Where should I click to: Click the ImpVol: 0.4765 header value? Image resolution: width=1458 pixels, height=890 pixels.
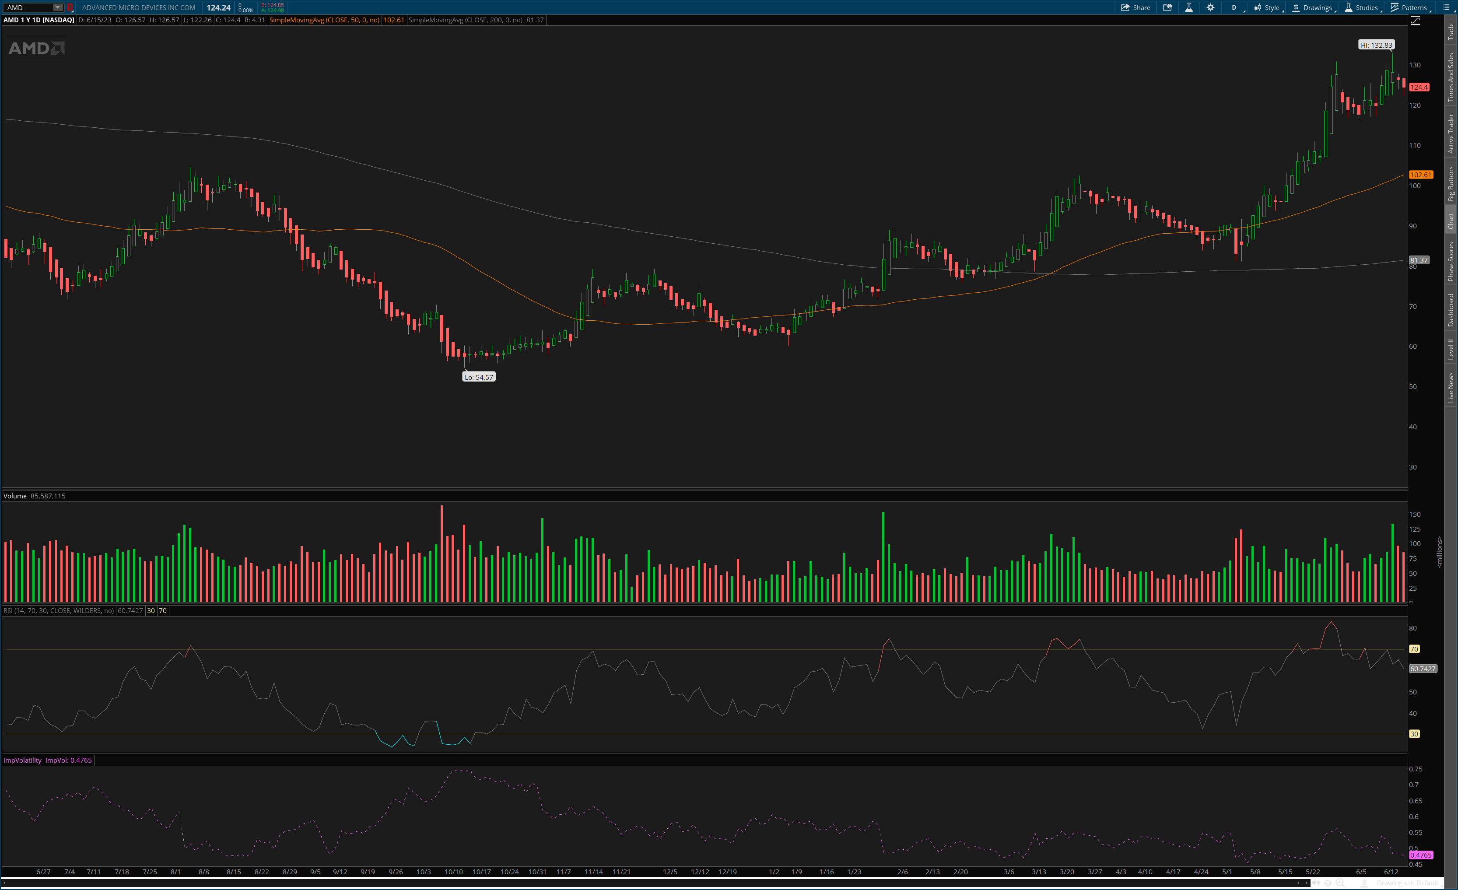[69, 760]
